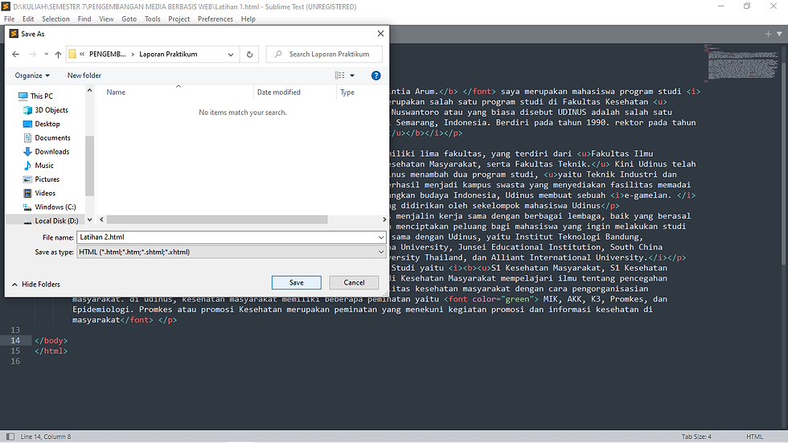Go up one folder level arrow
This screenshot has height=443, width=788.
coord(58,54)
